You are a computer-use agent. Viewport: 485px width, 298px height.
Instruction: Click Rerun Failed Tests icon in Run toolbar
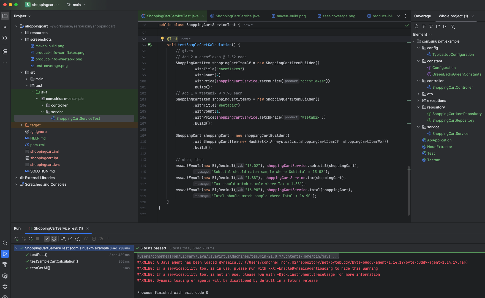[24, 239]
